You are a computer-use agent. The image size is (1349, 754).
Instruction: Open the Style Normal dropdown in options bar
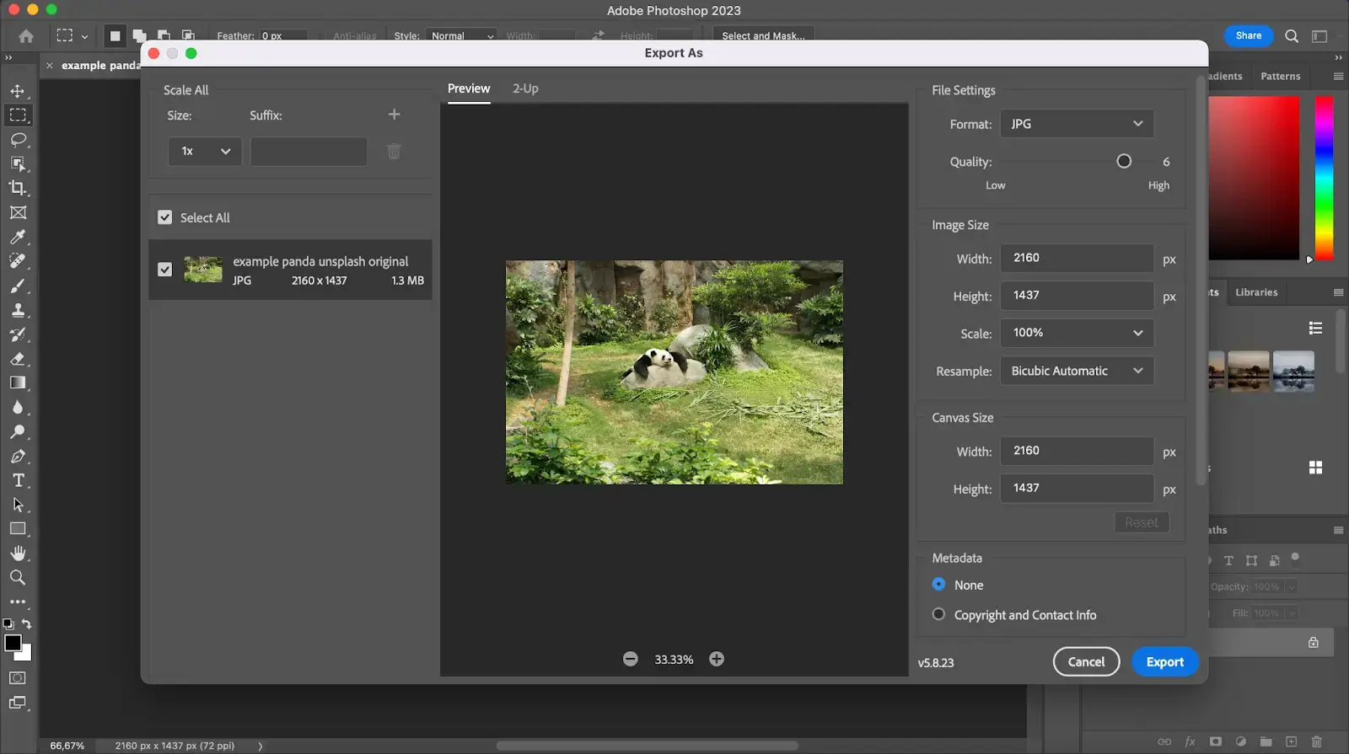[x=461, y=36]
